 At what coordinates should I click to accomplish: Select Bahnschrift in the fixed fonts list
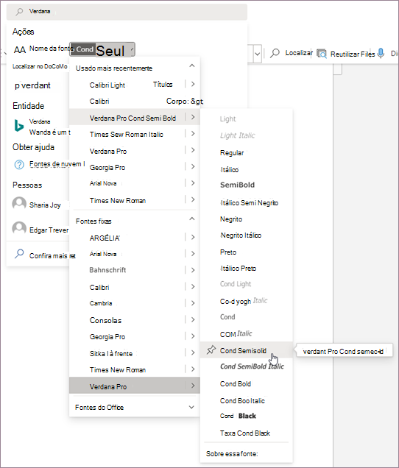click(x=107, y=270)
